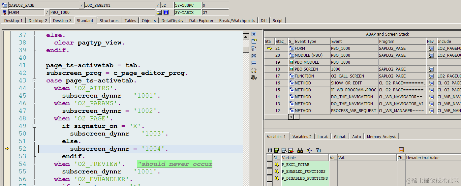Switch to Desktop 2 tab
This screenshot has width=461, height=186.
(x=38, y=20)
